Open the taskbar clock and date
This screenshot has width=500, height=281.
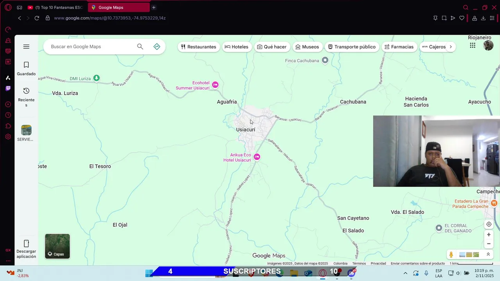tap(484, 273)
